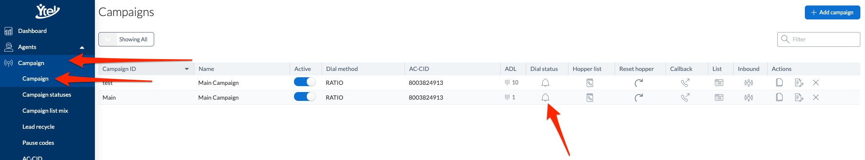The width and height of the screenshot is (865, 160).
Task: Open List icon for test campaign
Action: [719, 83]
